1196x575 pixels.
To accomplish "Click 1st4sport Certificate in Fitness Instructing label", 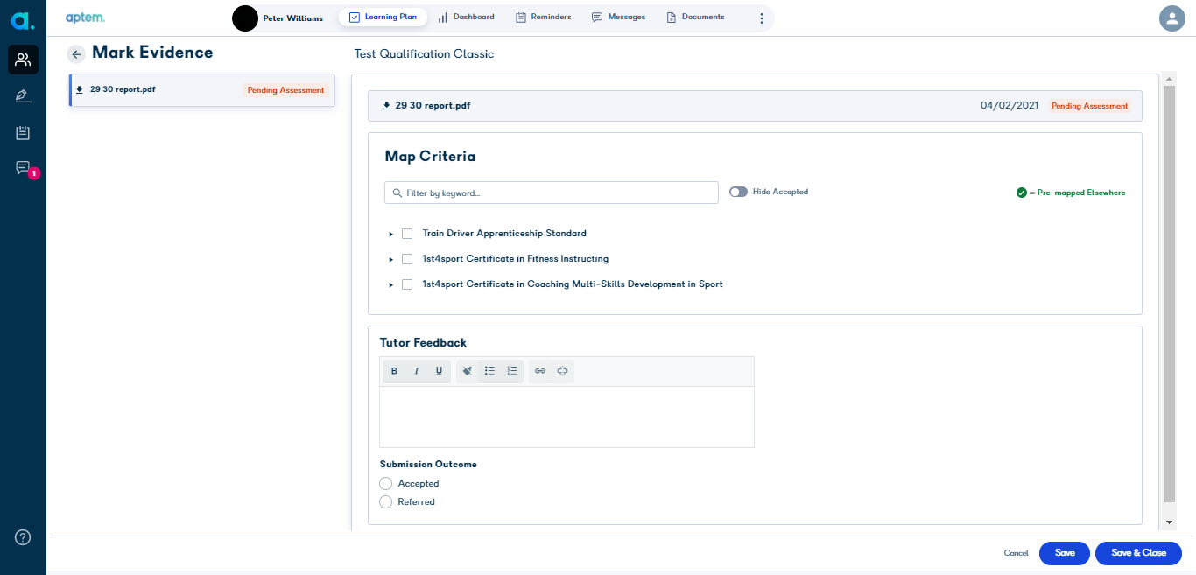I will coord(516,259).
